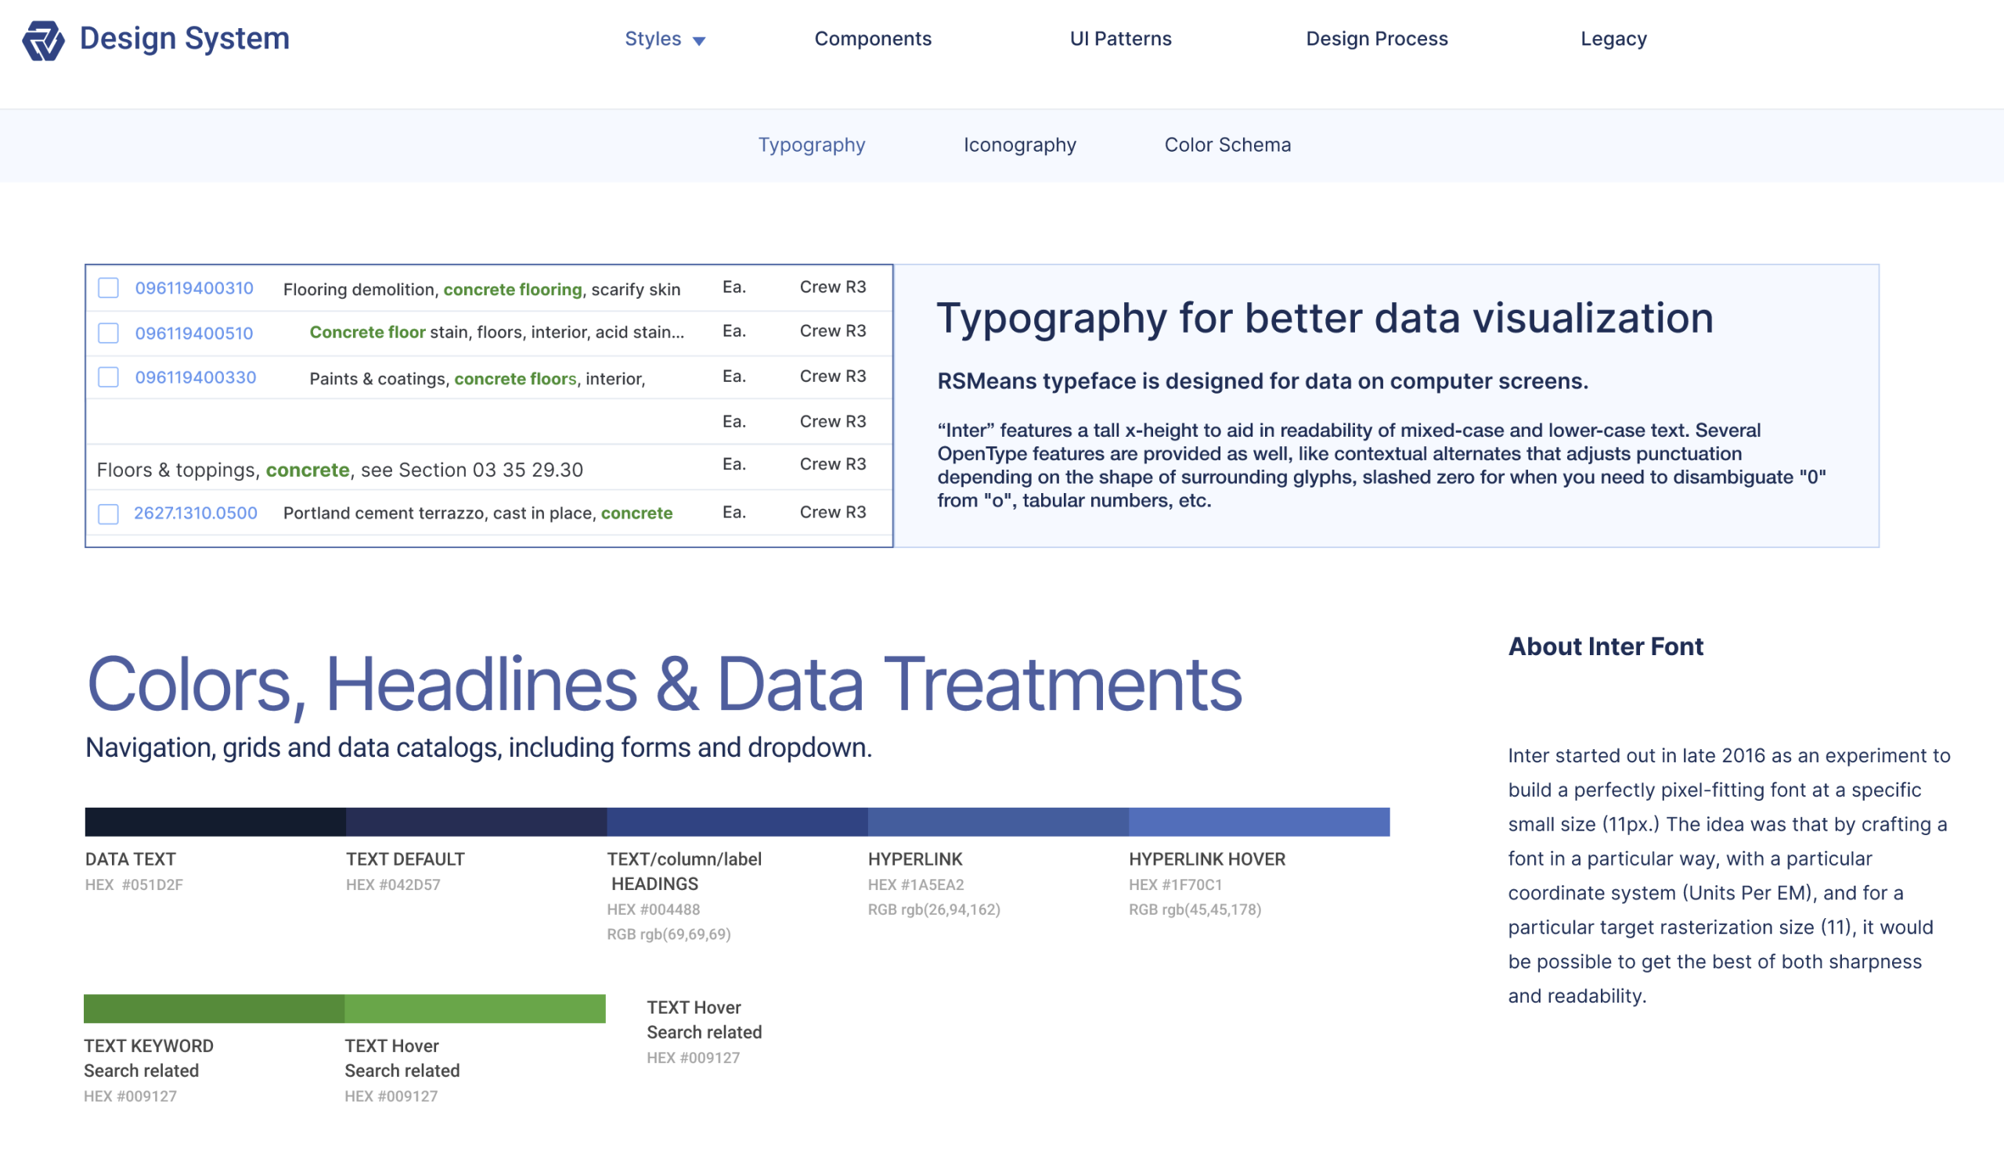This screenshot has height=1149, width=2004.
Task: Click the About Inter Font heading
Action: click(1605, 647)
